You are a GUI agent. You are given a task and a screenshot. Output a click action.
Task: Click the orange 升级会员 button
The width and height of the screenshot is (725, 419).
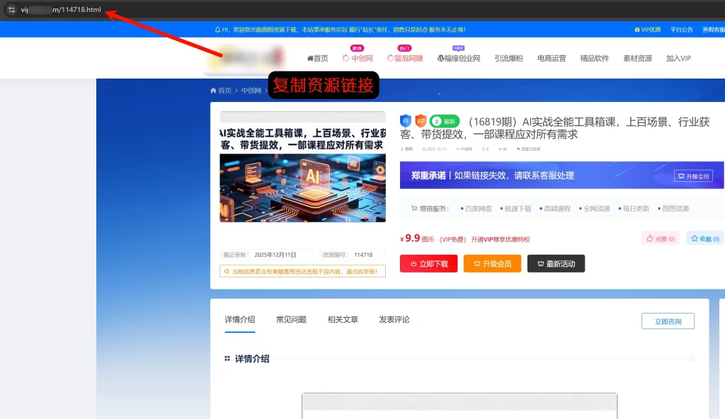point(492,263)
